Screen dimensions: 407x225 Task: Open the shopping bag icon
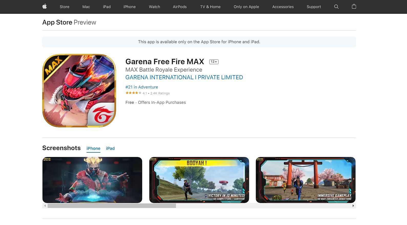pos(354,7)
